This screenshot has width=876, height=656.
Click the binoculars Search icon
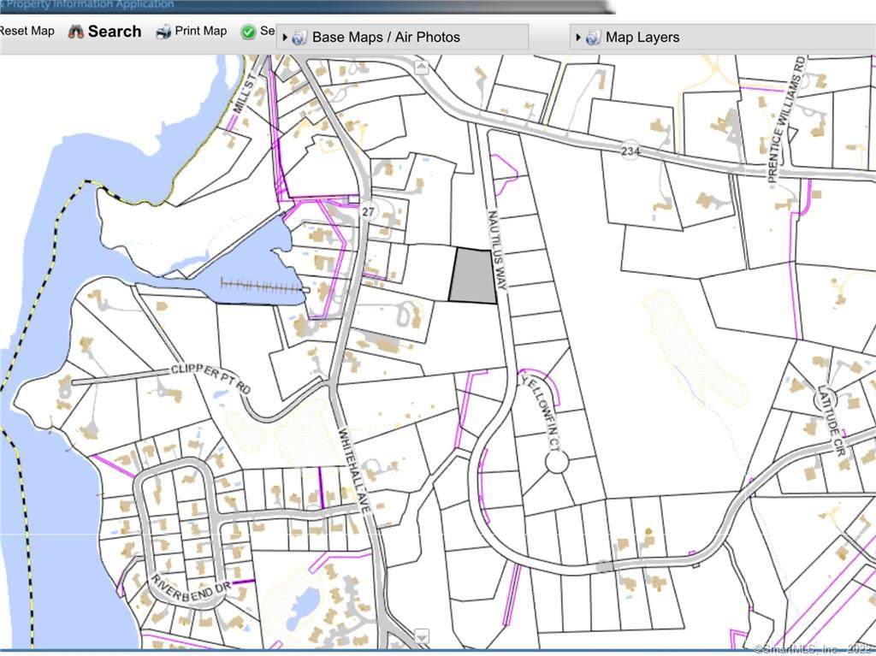[75, 32]
